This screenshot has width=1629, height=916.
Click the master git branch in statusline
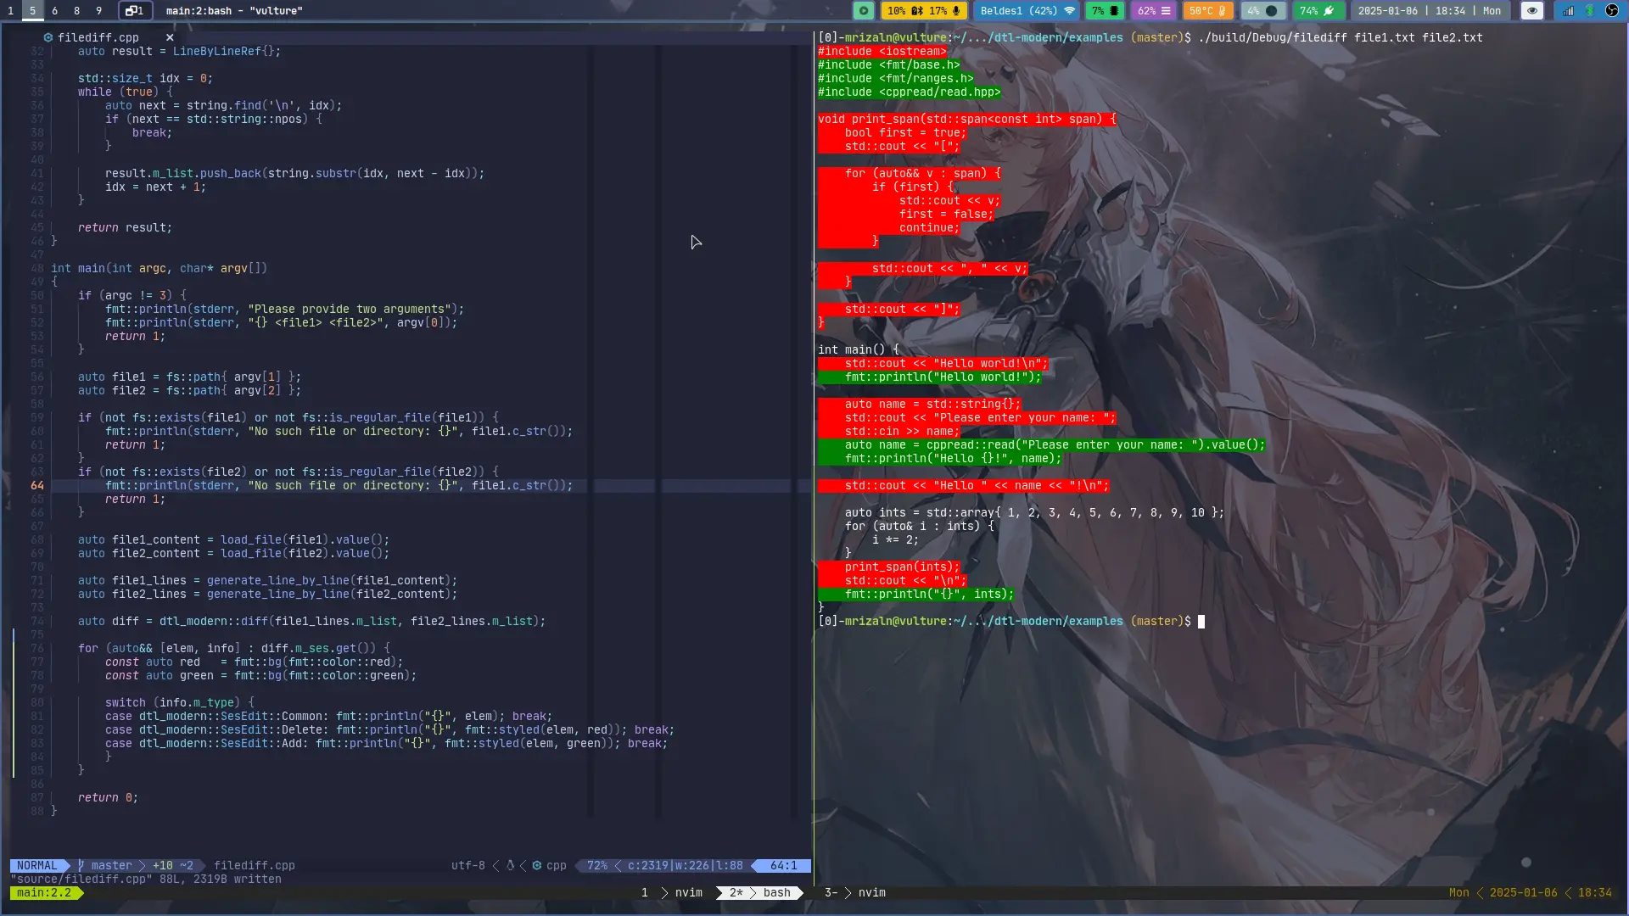coord(110,865)
